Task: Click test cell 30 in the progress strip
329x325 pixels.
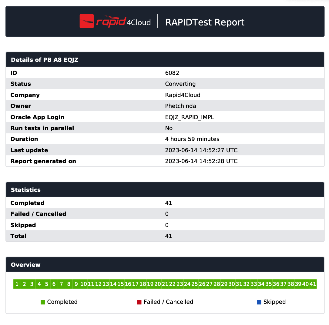Action: point(231,284)
